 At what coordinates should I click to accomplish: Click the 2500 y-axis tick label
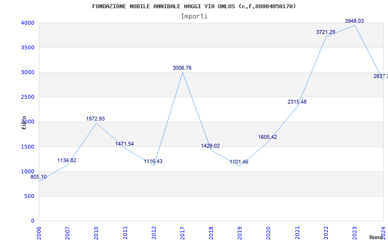tap(28, 97)
